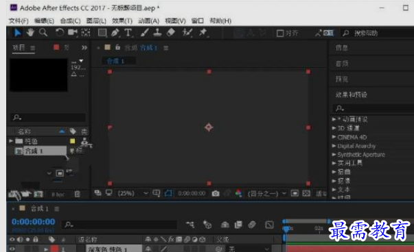Toggle the shy layers icon in timeline
Viewport: 414px width, 252px height.
pos(225,225)
